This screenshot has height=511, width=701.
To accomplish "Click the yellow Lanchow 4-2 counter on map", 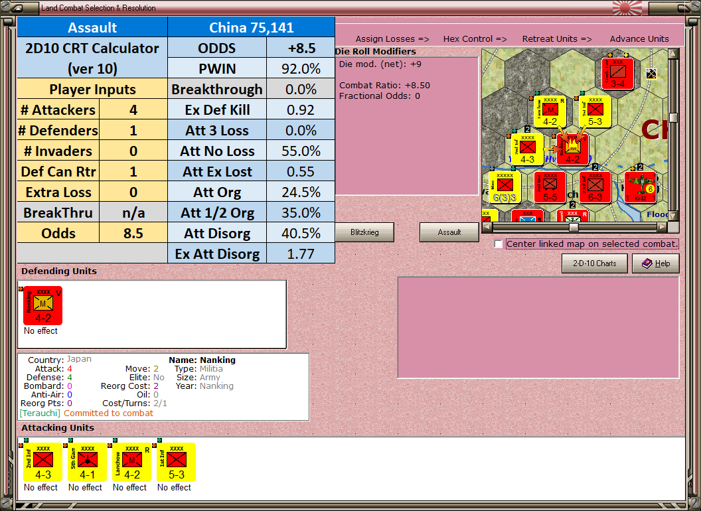I will pos(550,111).
